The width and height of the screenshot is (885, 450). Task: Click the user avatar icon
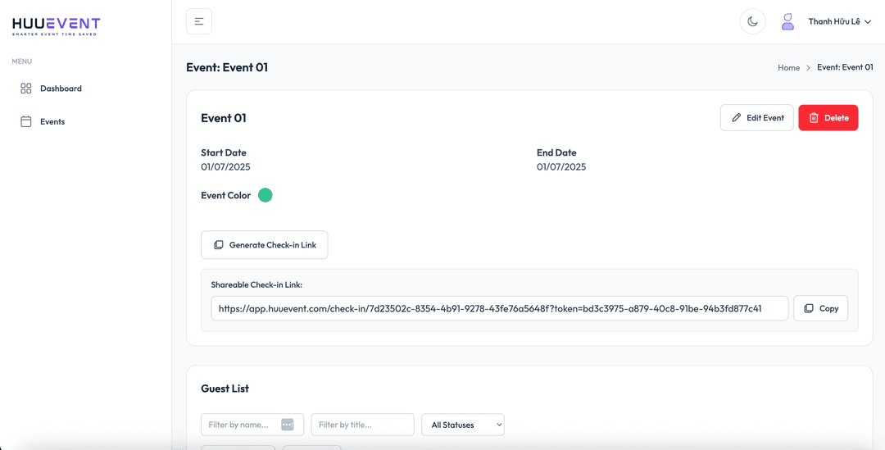click(x=787, y=21)
